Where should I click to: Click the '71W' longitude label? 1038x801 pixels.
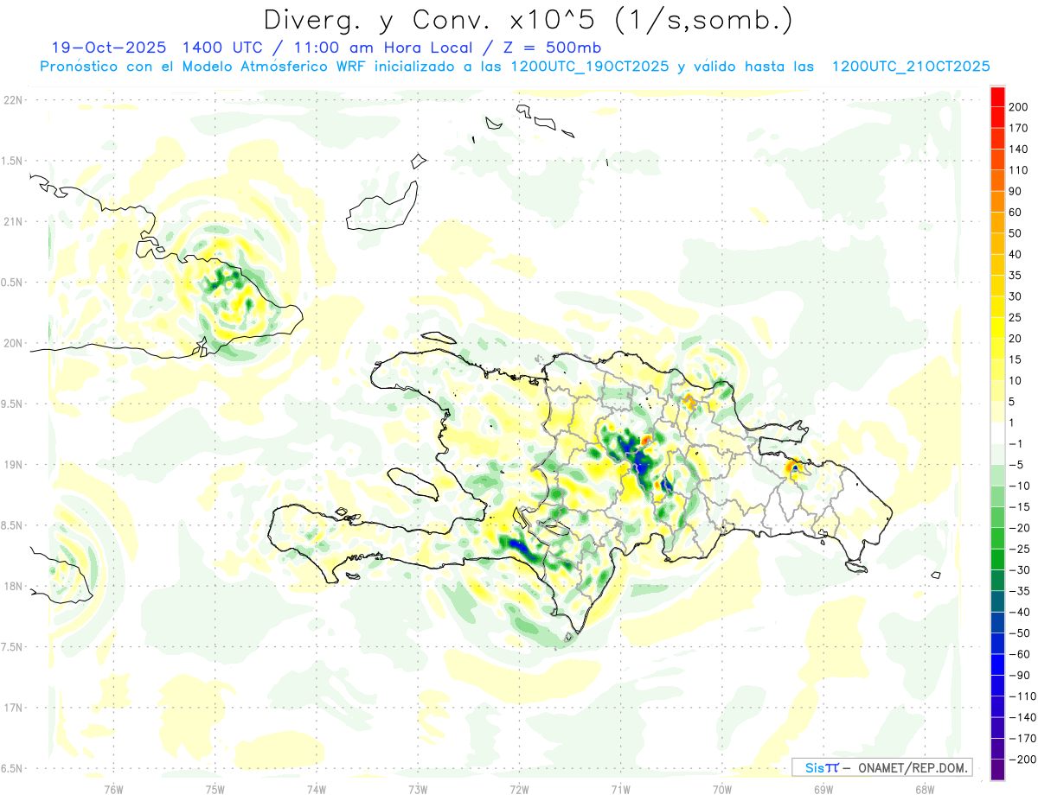(x=620, y=788)
